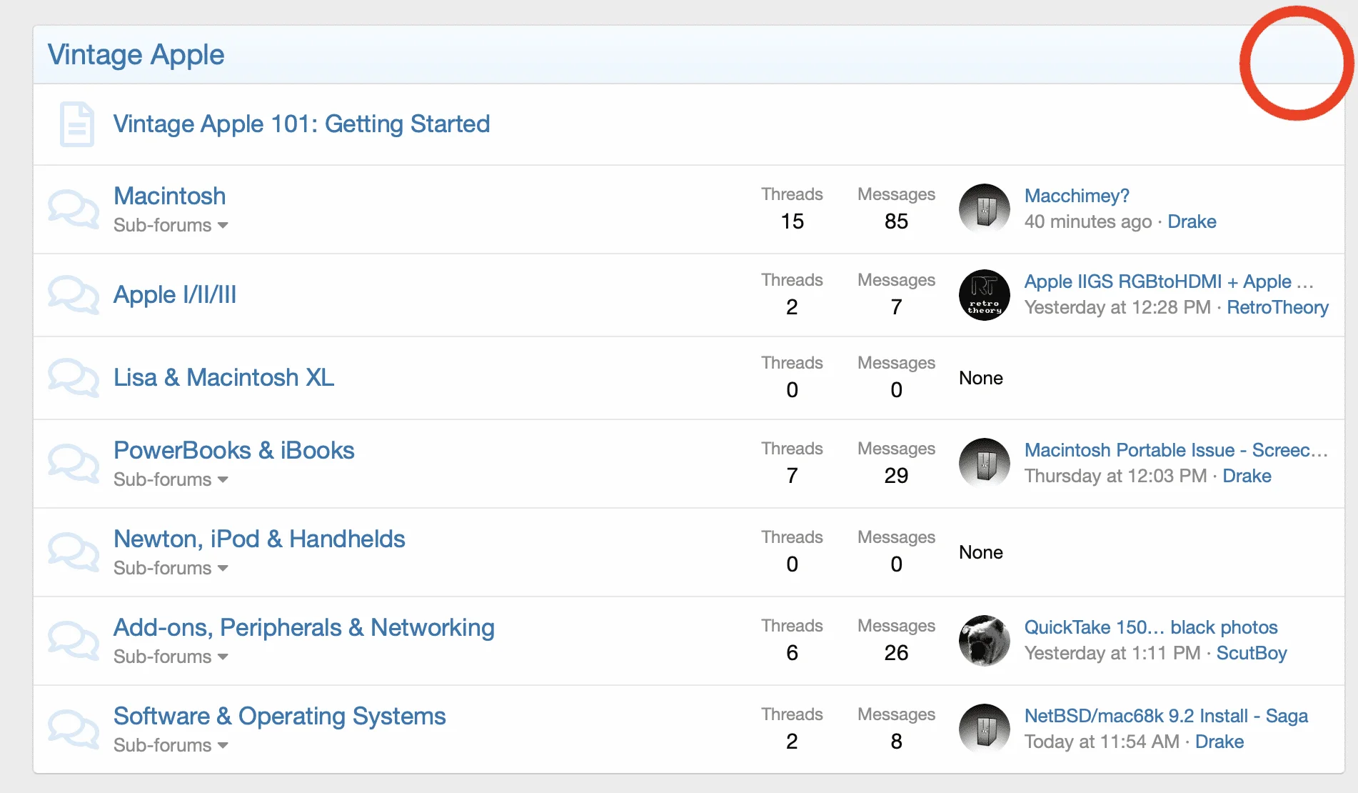Open Vintage Apple 101: Getting Started page

301,124
